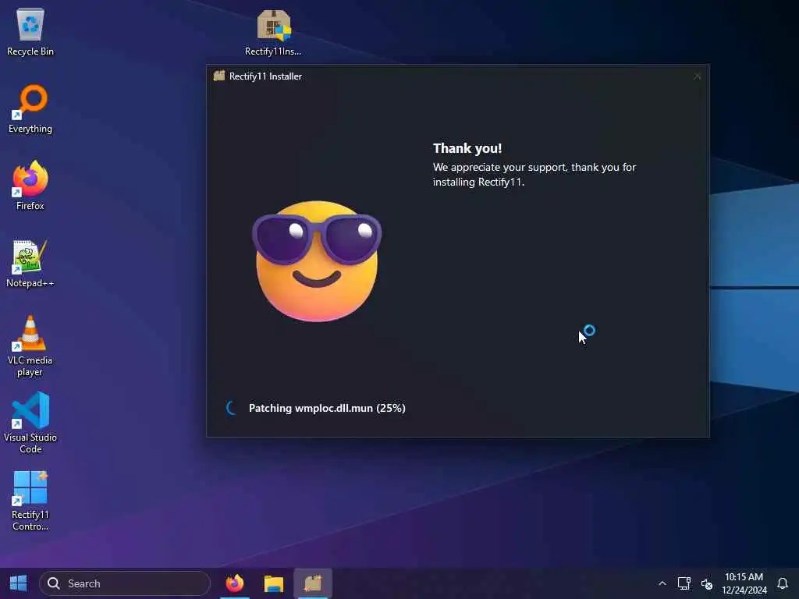The width and height of the screenshot is (799, 599).
Task: Open the notifications bell icon
Action: 783,583
